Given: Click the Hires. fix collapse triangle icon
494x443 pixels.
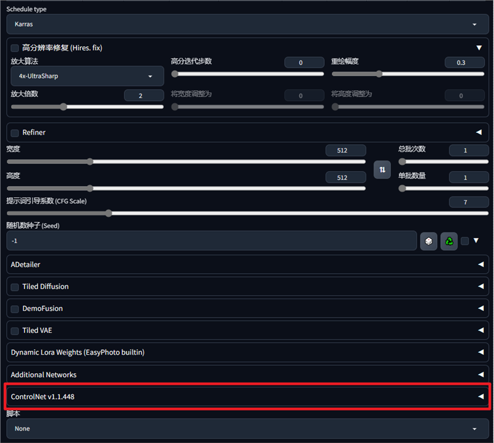Looking at the screenshot, I should click(479, 48).
